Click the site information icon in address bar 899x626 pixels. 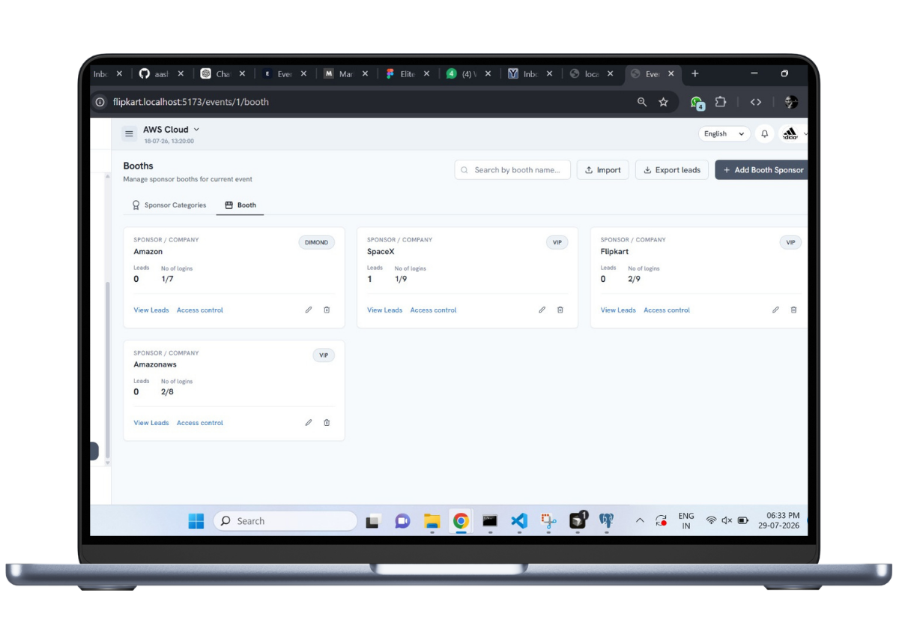click(x=100, y=102)
